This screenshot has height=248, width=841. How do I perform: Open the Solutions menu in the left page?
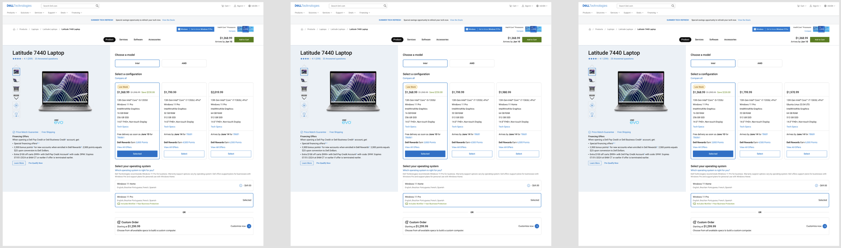(x=26, y=13)
